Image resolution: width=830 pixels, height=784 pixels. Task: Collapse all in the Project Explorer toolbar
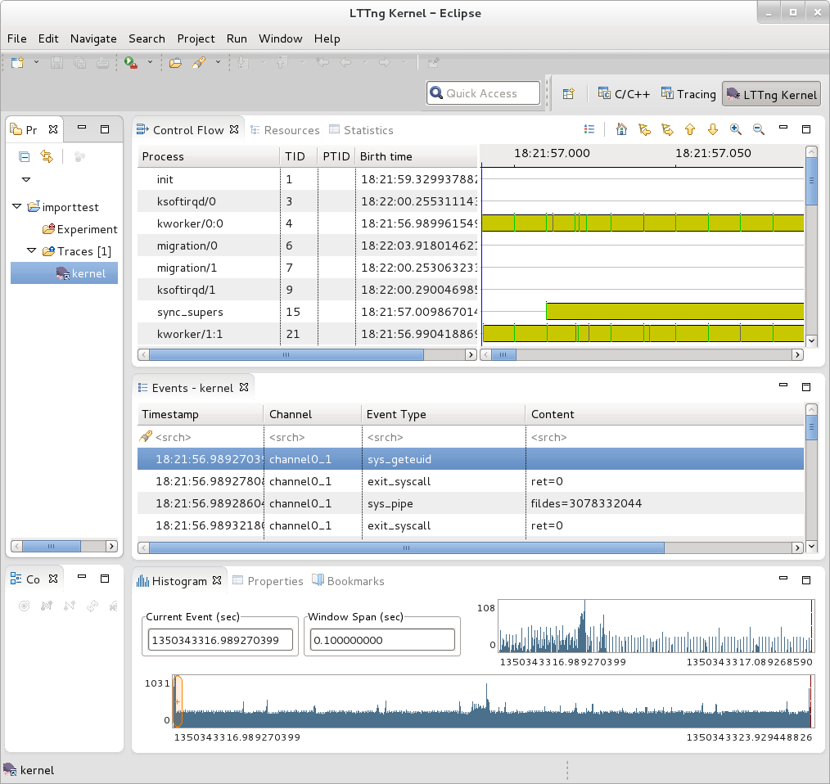25,156
